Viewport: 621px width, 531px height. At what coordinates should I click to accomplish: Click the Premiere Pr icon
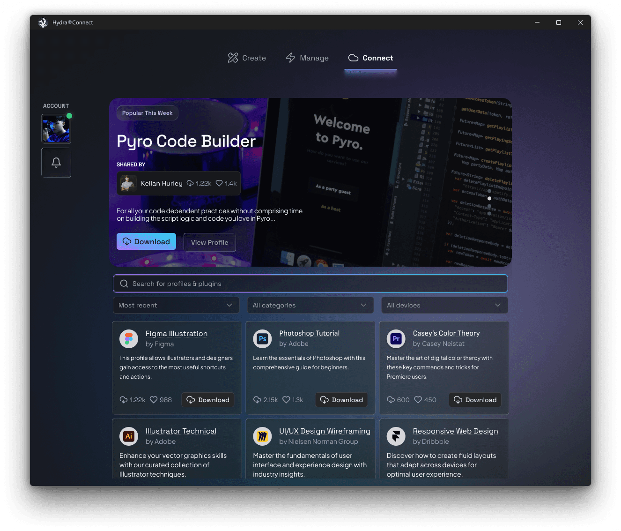pos(396,338)
